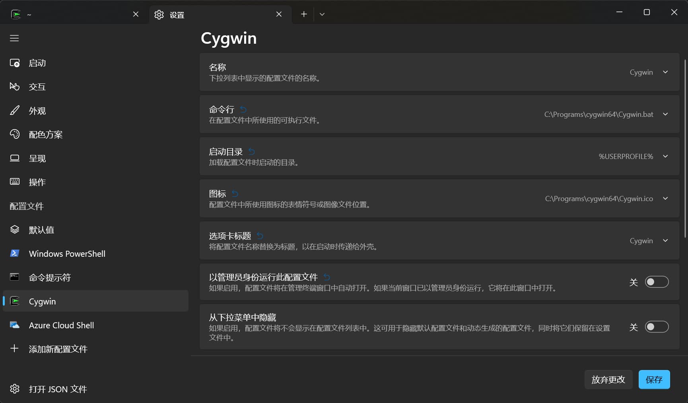Screen dimensions: 688x403
Task: Open the 配色方案 settings page
Action: [x=46, y=135]
